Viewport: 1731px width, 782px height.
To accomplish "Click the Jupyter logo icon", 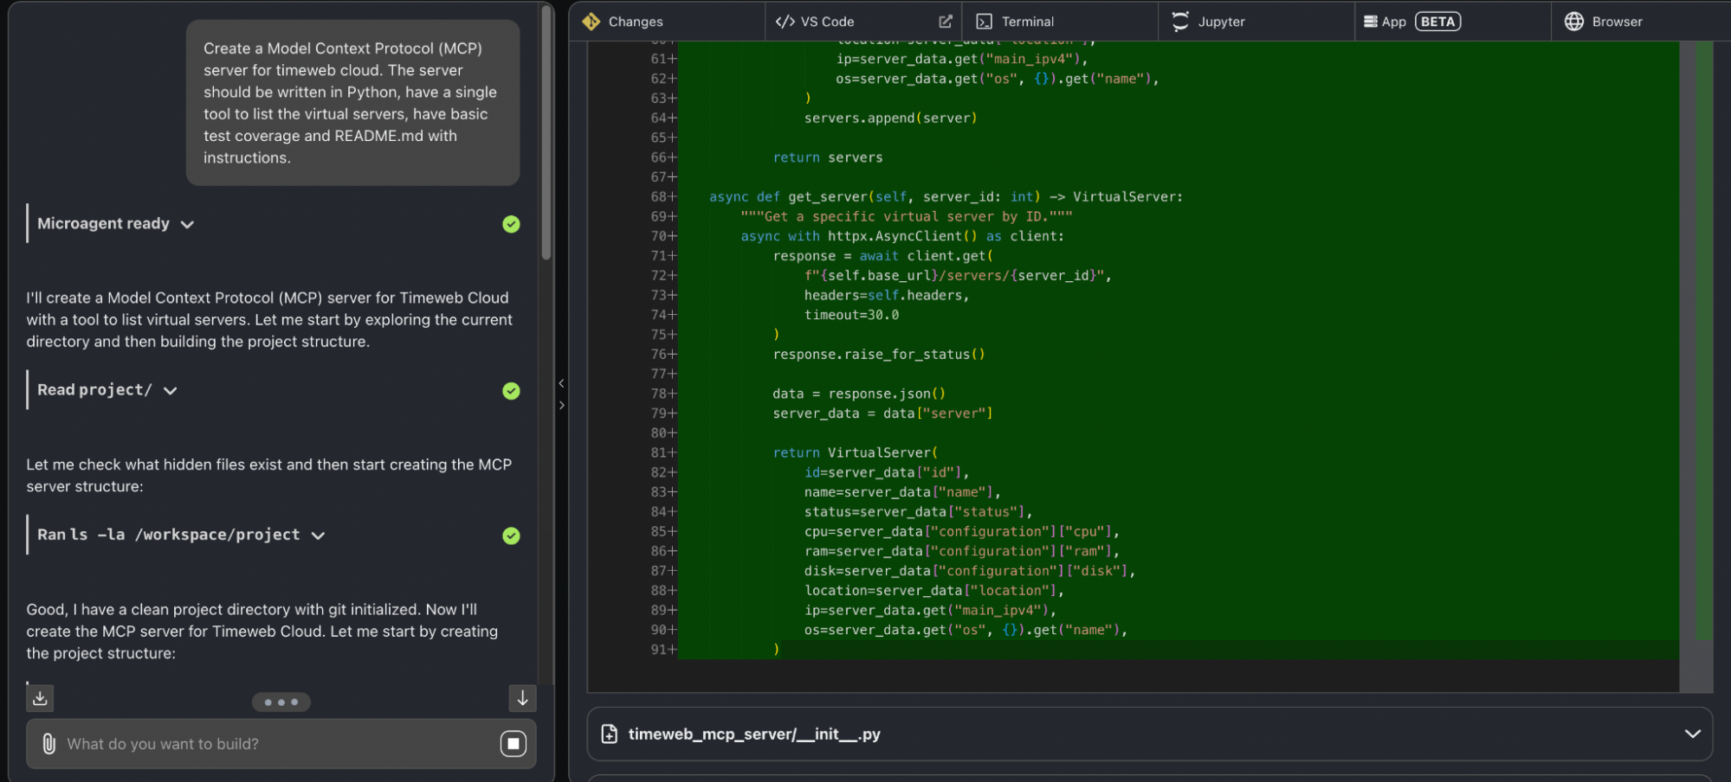I will pos(1180,22).
